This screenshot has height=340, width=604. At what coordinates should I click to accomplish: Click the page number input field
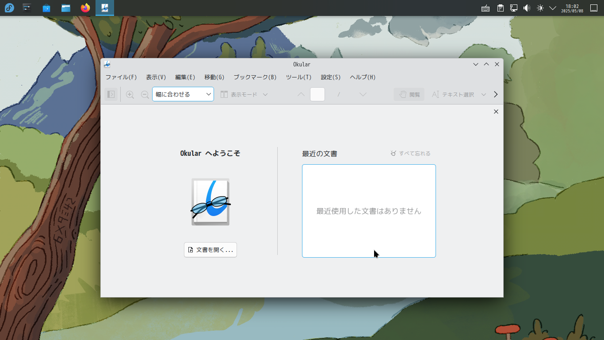317,94
